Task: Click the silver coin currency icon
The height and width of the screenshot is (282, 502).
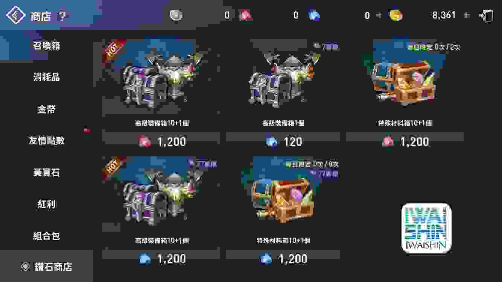Action: pyautogui.click(x=175, y=15)
